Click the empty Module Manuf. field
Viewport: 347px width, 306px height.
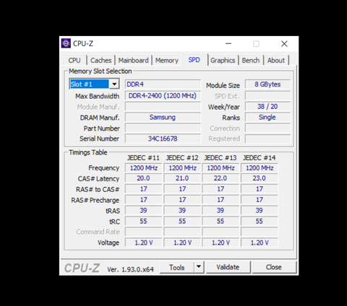[163, 107]
